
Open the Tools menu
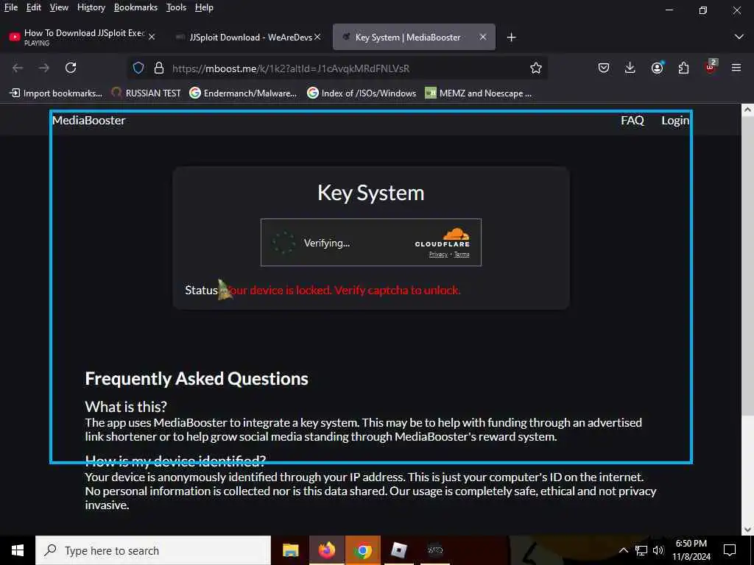tap(176, 7)
